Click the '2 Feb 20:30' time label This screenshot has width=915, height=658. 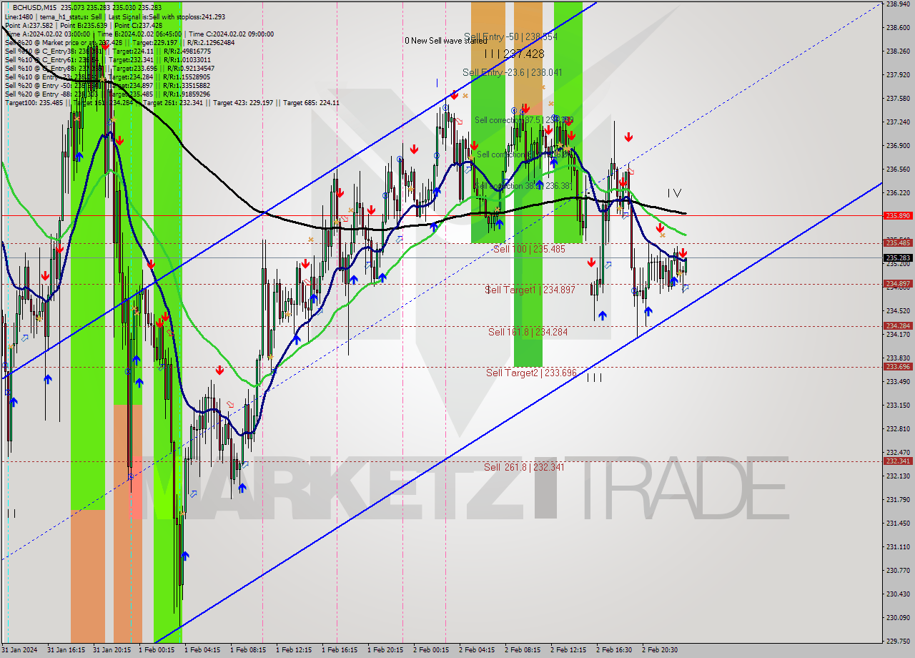(x=660, y=650)
